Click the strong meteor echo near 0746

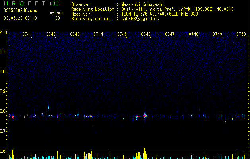pos(145,116)
